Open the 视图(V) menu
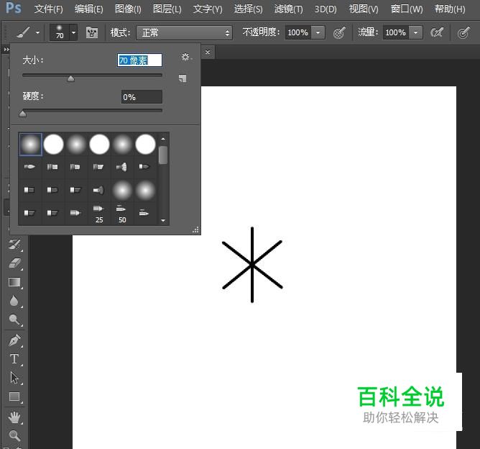 coord(364,9)
